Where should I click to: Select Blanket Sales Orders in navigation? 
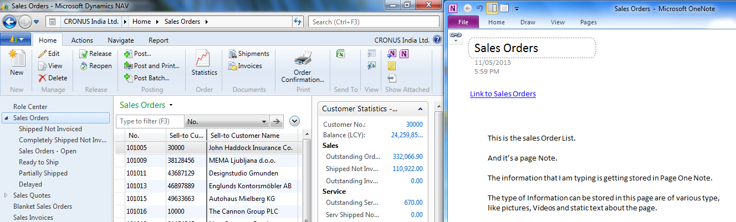(43, 206)
